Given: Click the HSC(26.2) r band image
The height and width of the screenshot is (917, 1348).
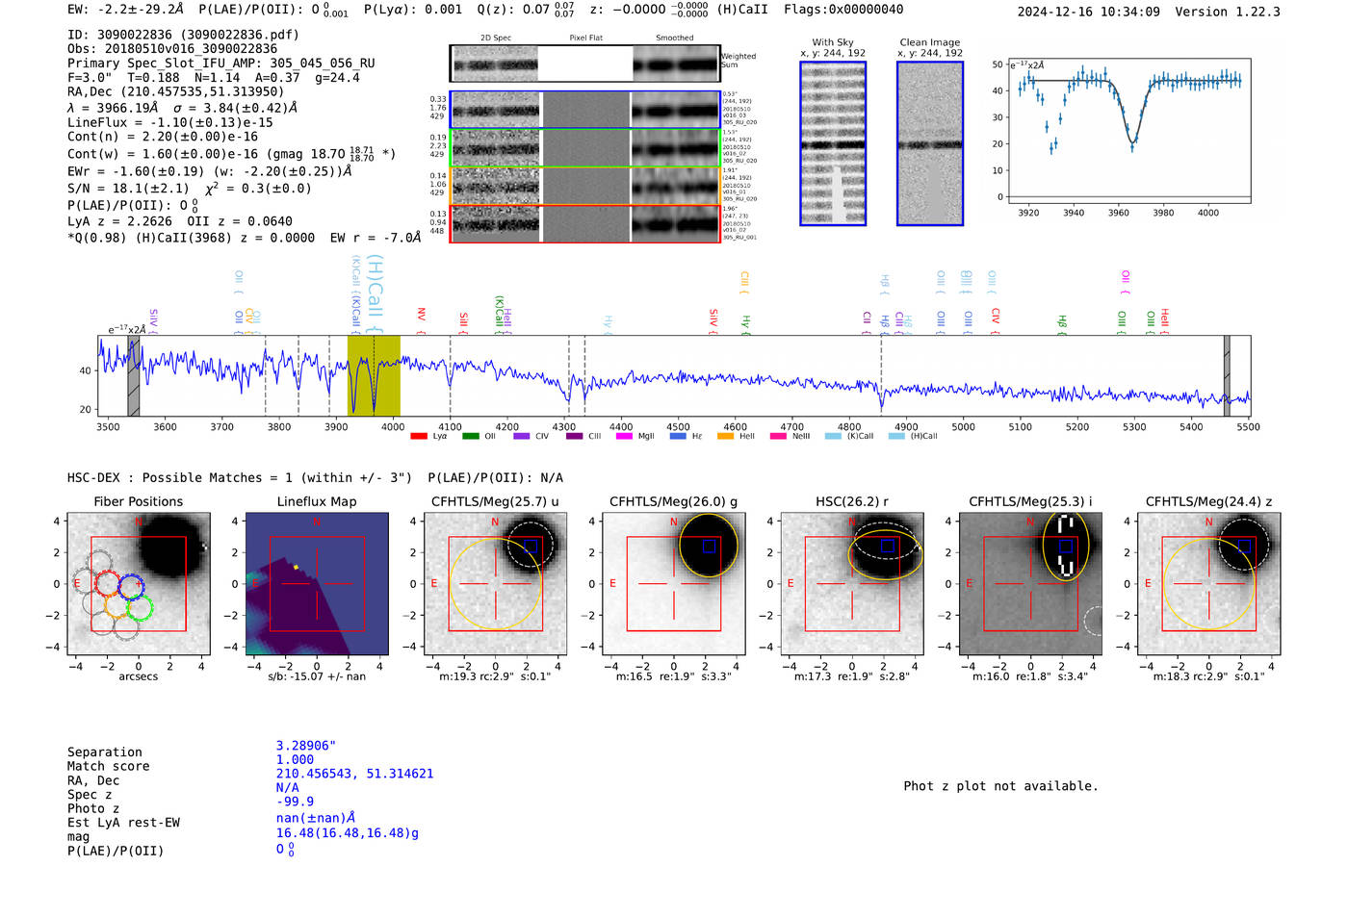Looking at the screenshot, I should pyautogui.click(x=851, y=584).
